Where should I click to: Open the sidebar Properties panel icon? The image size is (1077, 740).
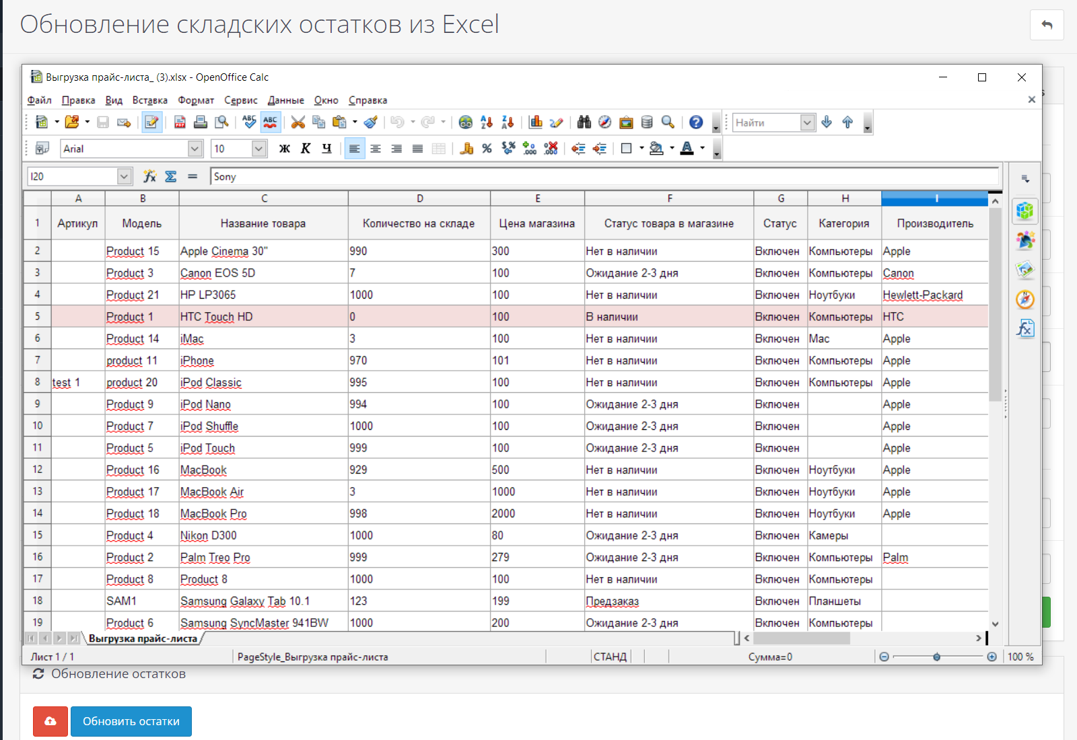tap(1024, 211)
